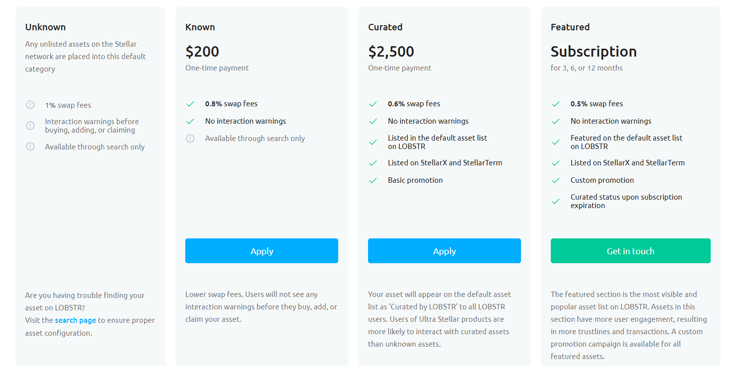The width and height of the screenshot is (743, 366).
Task: Click checkmark beside 0.5% swap fees
Action: [x=556, y=104]
